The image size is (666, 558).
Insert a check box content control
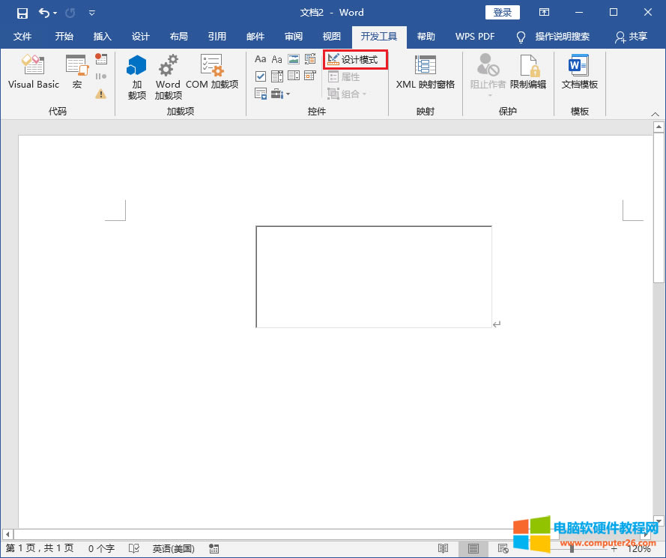click(x=260, y=76)
